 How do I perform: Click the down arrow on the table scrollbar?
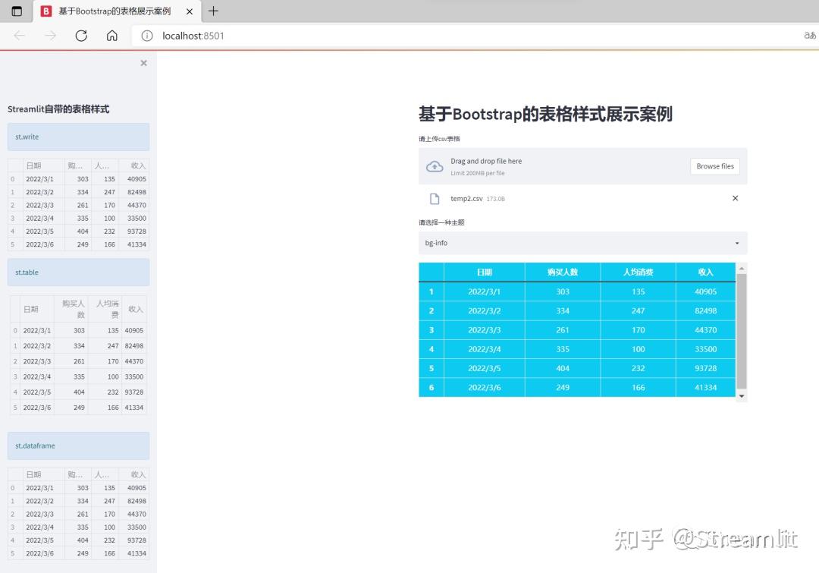pyautogui.click(x=742, y=395)
